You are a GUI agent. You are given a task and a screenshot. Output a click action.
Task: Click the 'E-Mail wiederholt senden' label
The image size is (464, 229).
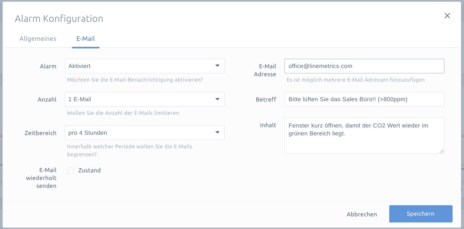(x=41, y=178)
